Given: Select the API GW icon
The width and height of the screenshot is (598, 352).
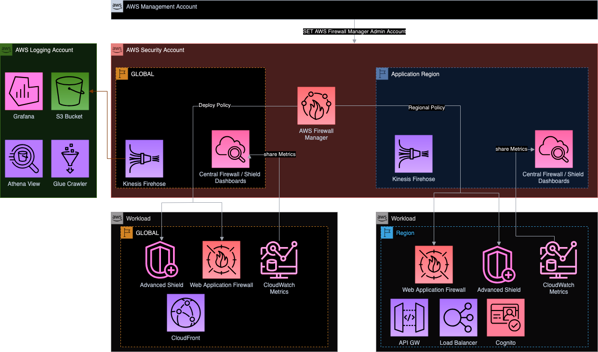Looking at the screenshot, I should click(x=409, y=318).
